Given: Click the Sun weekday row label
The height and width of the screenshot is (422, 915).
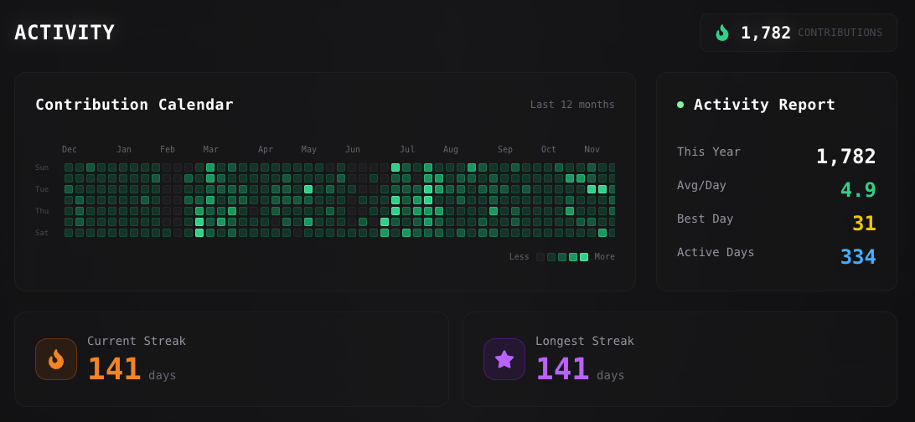Looking at the screenshot, I should point(42,167).
